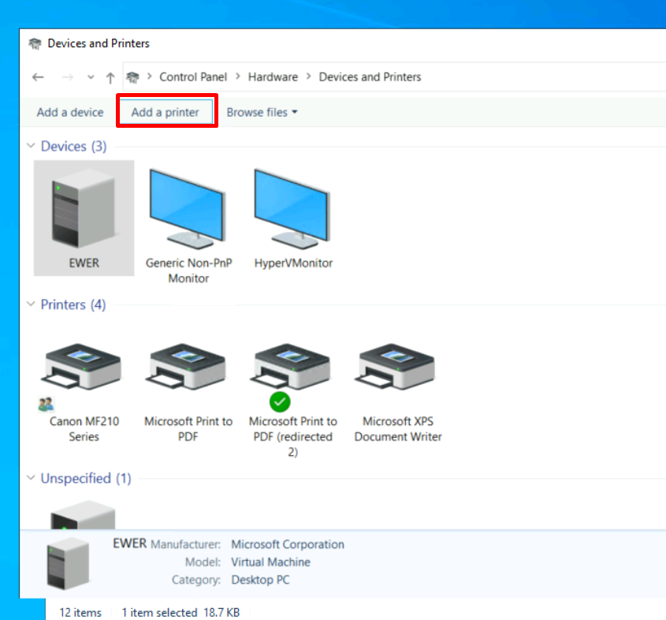Click the Devices and Printers breadcrumb

click(370, 77)
